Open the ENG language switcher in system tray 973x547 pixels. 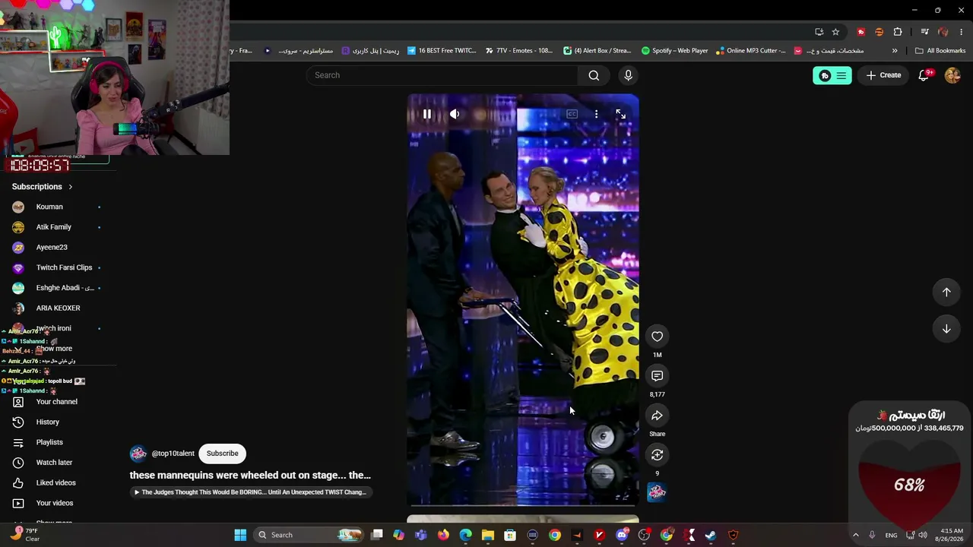891,535
